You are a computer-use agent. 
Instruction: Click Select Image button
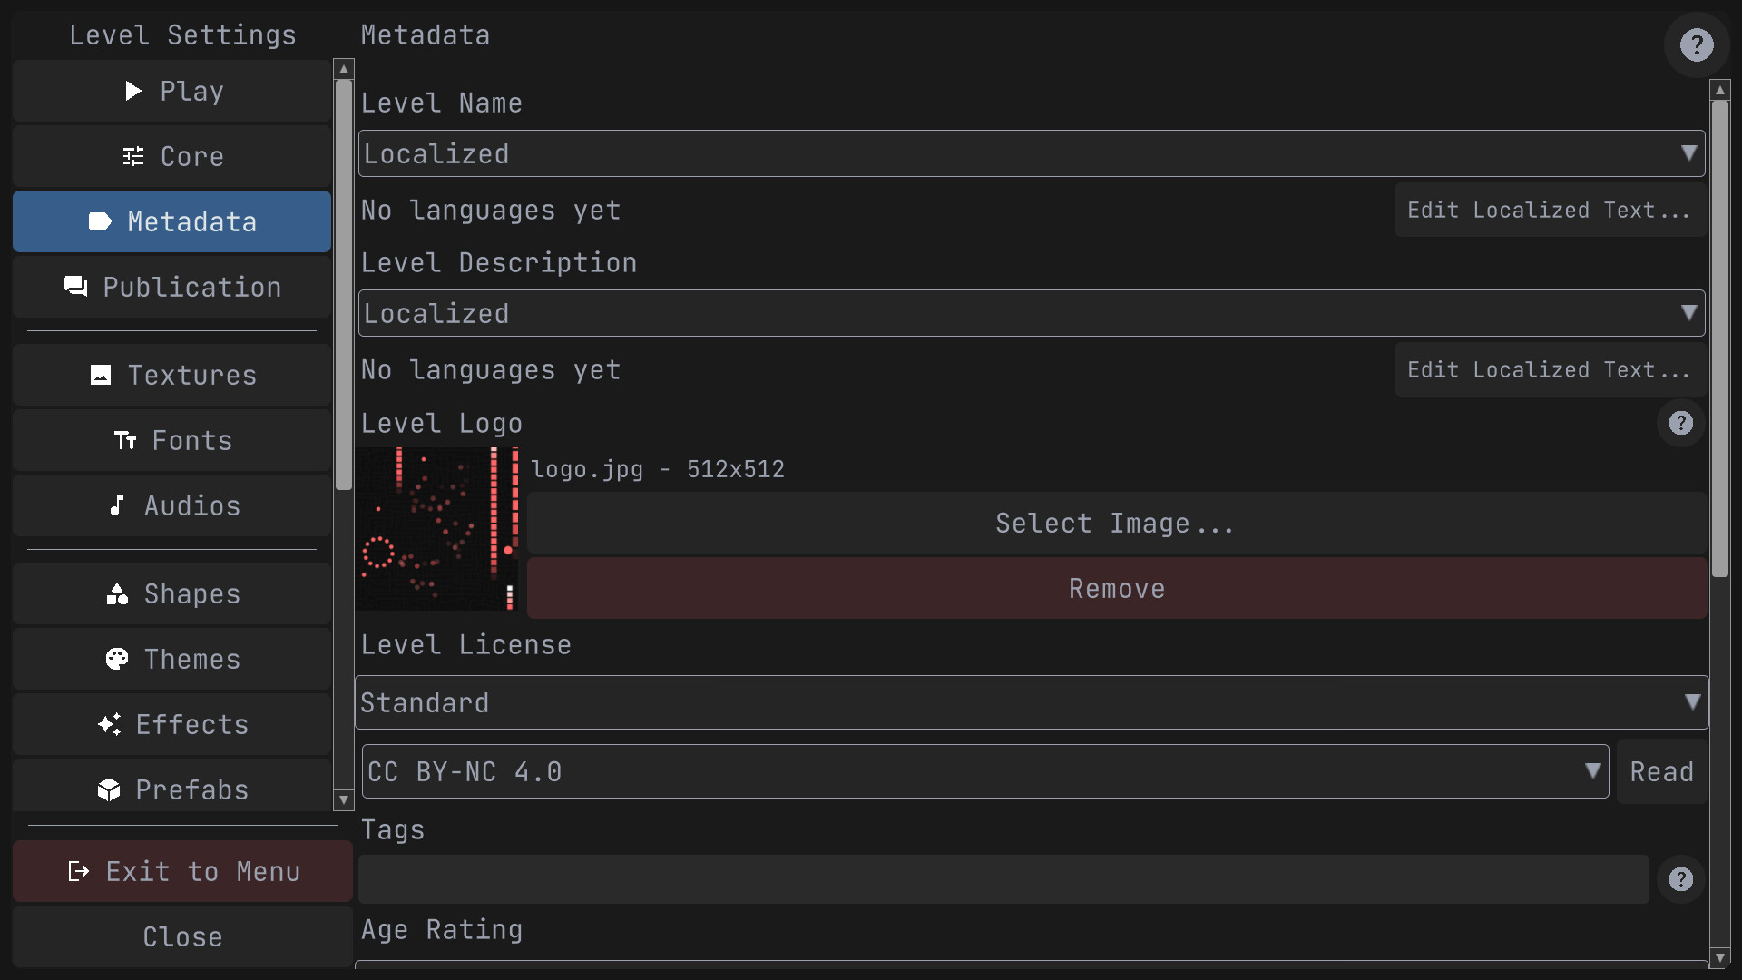1117,524
